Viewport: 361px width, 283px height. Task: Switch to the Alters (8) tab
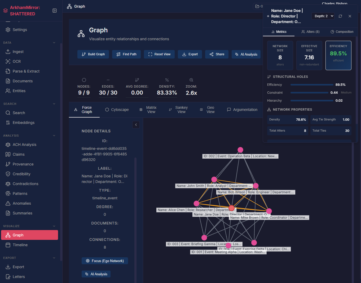310,32
